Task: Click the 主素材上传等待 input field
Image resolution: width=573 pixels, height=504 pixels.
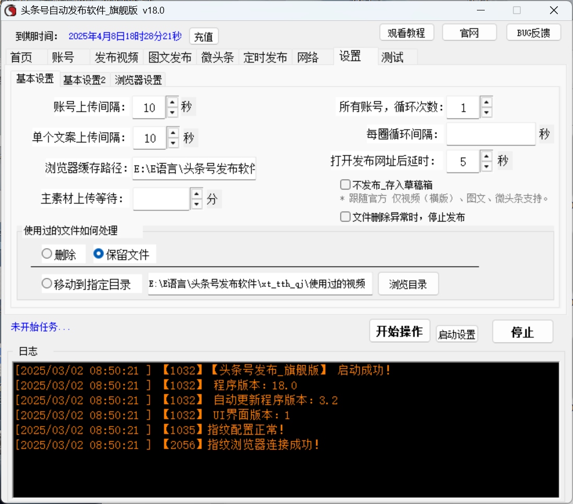Action: tap(161, 199)
